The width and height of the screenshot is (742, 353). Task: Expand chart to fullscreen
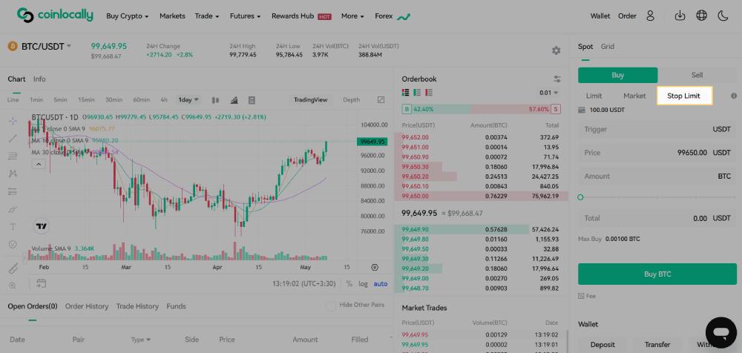381,100
